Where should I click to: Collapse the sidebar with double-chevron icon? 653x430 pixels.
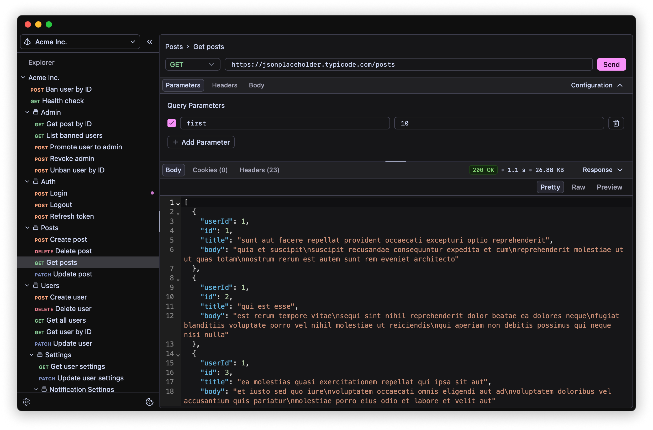point(150,42)
